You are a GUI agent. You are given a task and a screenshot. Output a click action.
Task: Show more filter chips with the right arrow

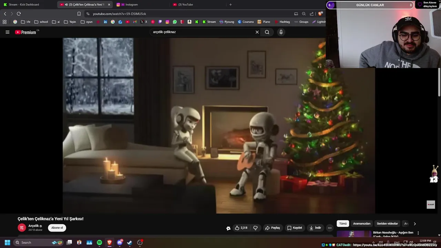tap(414, 224)
